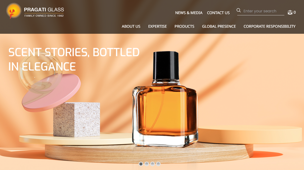Click the Pragati Glass logo
Image resolution: width=304 pixels, height=170 pixels.
click(x=35, y=11)
